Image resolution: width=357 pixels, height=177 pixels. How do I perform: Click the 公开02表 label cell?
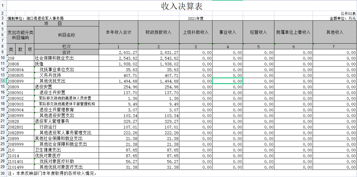click(x=348, y=13)
